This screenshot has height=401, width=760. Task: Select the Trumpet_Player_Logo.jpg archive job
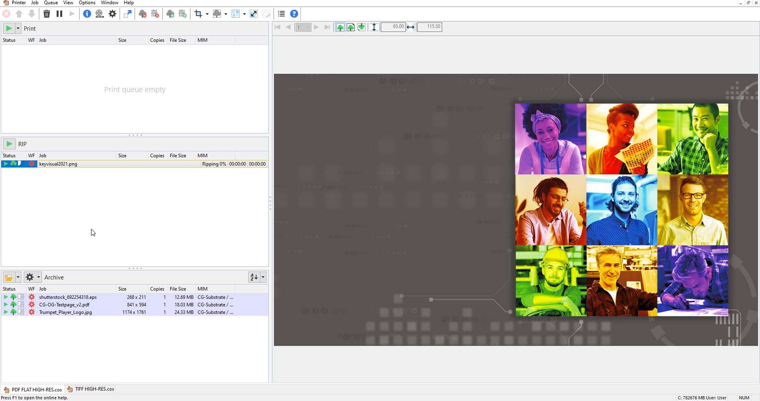pos(66,312)
